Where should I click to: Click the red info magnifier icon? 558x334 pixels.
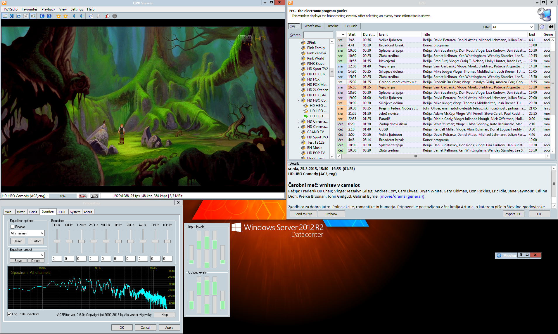[x=107, y=16]
